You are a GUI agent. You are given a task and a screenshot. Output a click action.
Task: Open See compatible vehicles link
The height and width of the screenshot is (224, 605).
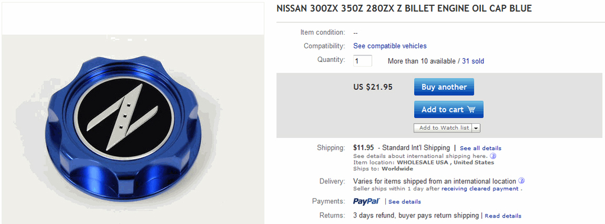(x=390, y=46)
